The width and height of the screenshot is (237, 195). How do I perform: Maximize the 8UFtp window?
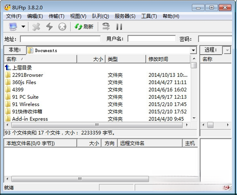[211, 7]
